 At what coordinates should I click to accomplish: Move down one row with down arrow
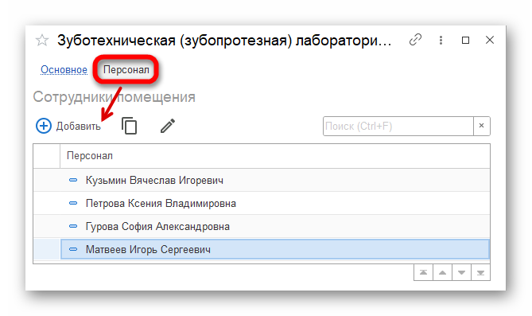pos(461,272)
